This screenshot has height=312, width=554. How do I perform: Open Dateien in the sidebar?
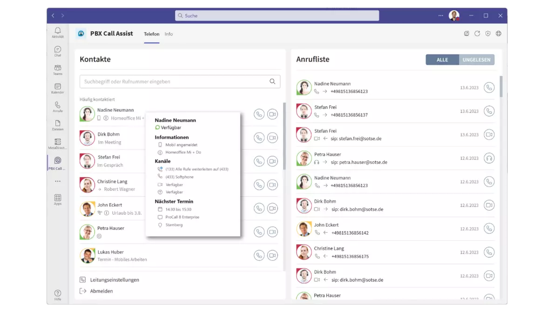click(x=58, y=125)
